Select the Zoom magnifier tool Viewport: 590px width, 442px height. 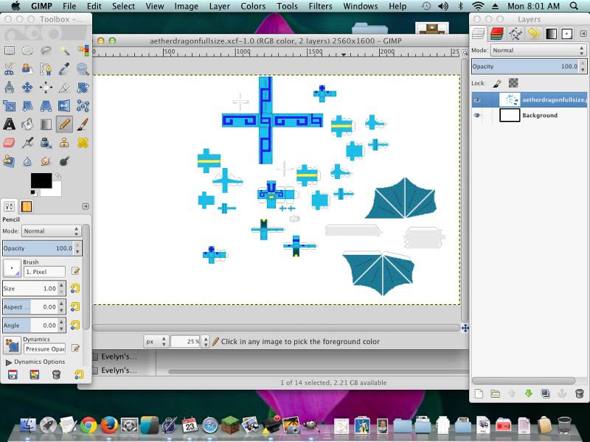click(x=83, y=69)
